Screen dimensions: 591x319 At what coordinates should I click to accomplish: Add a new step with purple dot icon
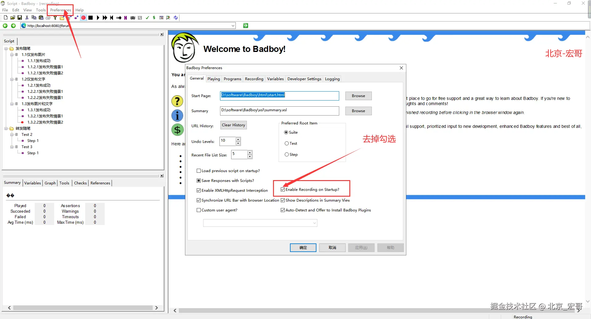click(76, 18)
